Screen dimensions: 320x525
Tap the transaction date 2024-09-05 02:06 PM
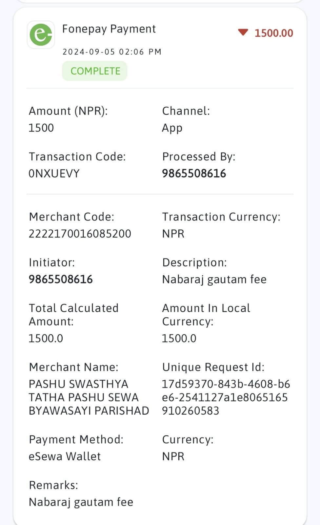[x=112, y=52]
